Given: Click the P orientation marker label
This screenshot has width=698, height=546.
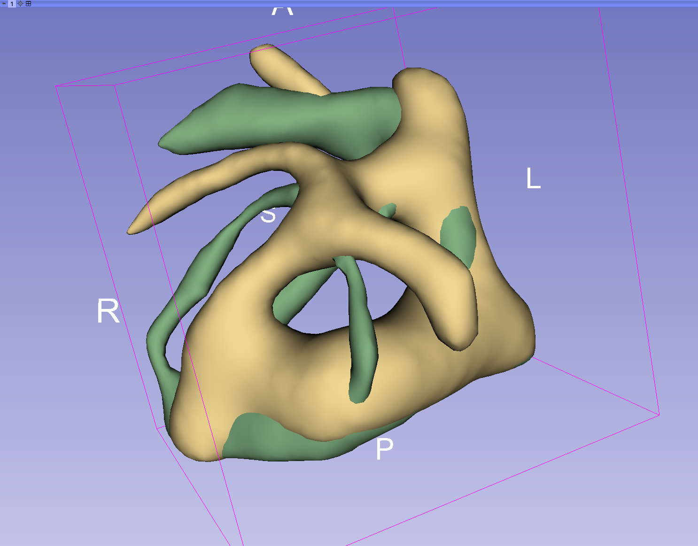Looking at the screenshot, I should (384, 449).
